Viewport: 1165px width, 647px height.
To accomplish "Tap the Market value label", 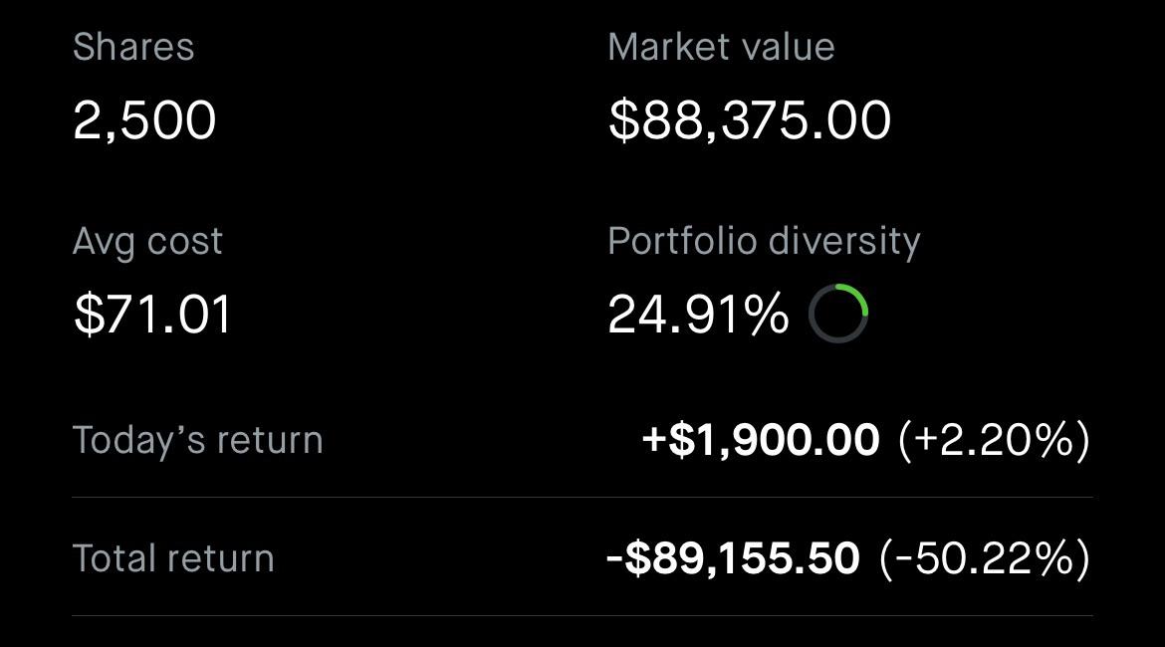I will pyautogui.click(x=721, y=47).
